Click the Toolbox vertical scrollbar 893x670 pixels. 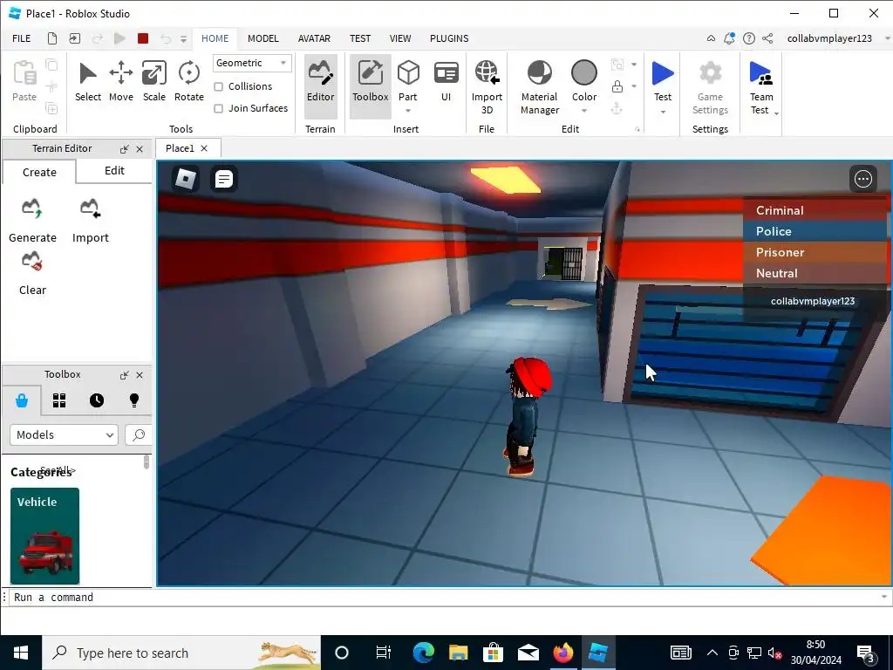click(x=147, y=462)
